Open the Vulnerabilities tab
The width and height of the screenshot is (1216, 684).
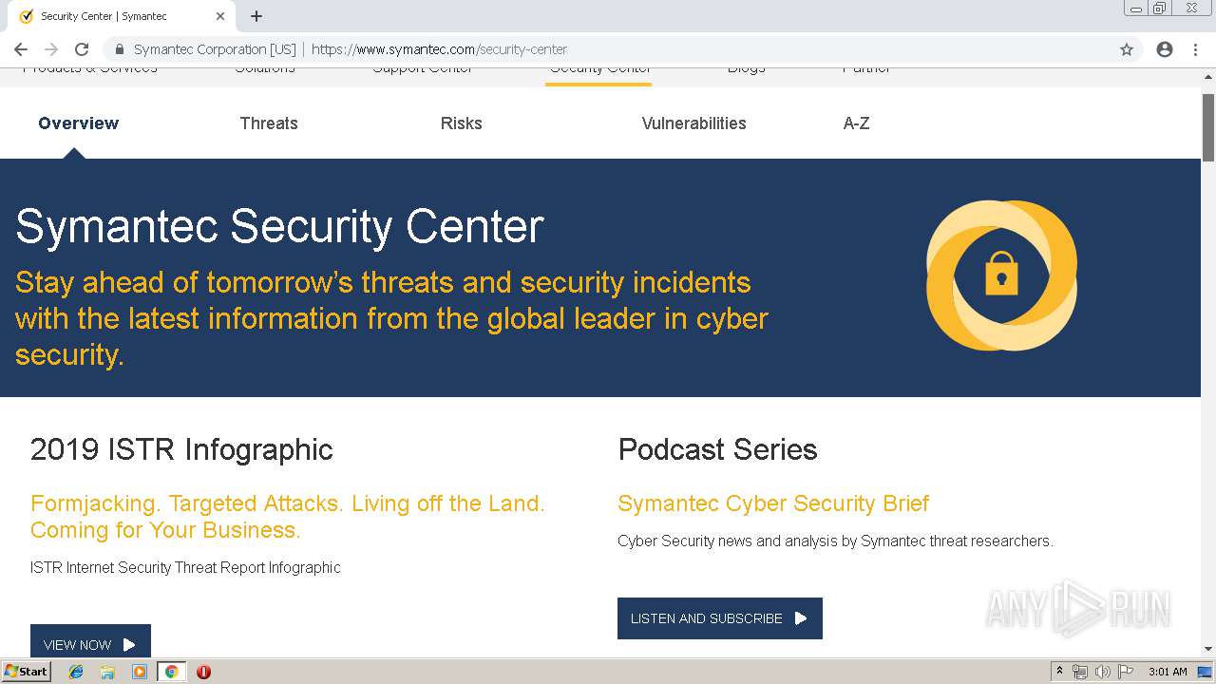[x=693, y=123]
